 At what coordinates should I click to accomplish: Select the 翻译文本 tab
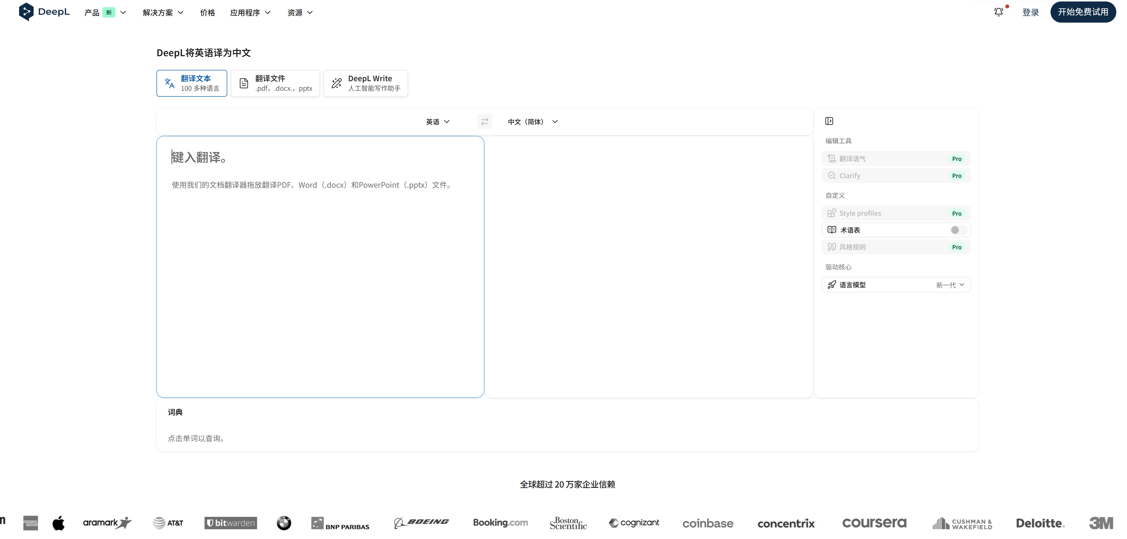pyautogui.click(x=192, y=83)
